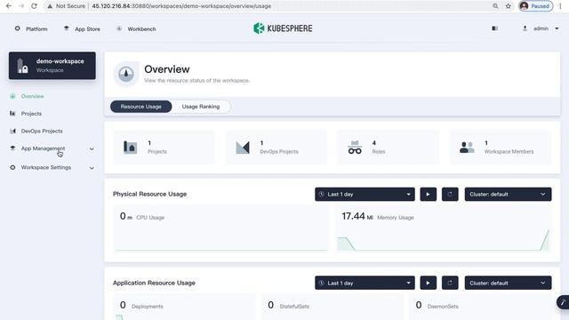Viewport: 569px width, 320px height.
Task: Click the Workspace Members label
Action: (509, 152)
